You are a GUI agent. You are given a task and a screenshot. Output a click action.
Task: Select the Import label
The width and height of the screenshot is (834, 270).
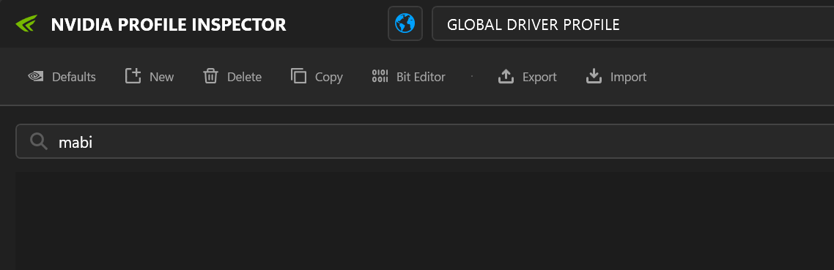coord(628,77)
